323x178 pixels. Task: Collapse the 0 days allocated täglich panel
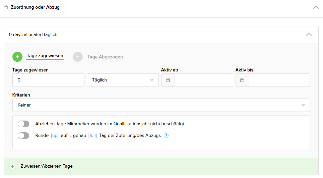[309, 34]
